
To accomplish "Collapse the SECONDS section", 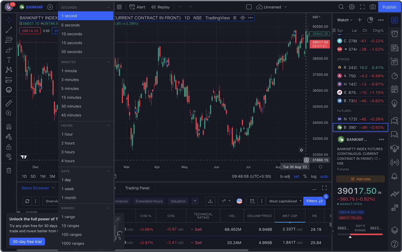I will point(109,7).
